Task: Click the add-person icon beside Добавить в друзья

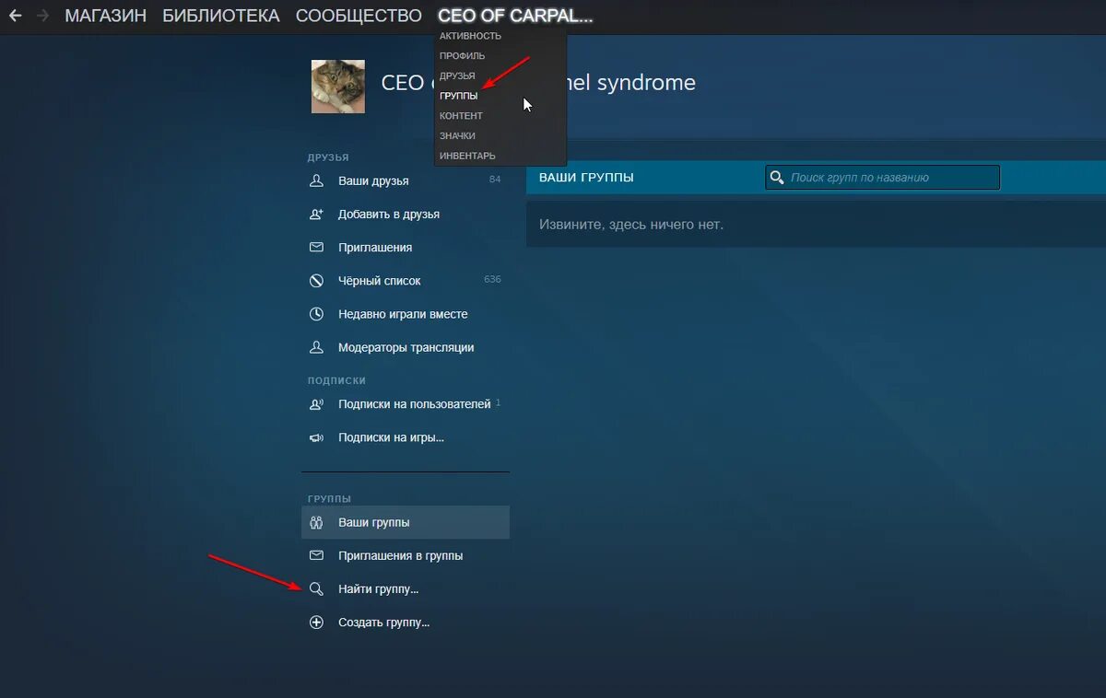Action: coord(316,214)
